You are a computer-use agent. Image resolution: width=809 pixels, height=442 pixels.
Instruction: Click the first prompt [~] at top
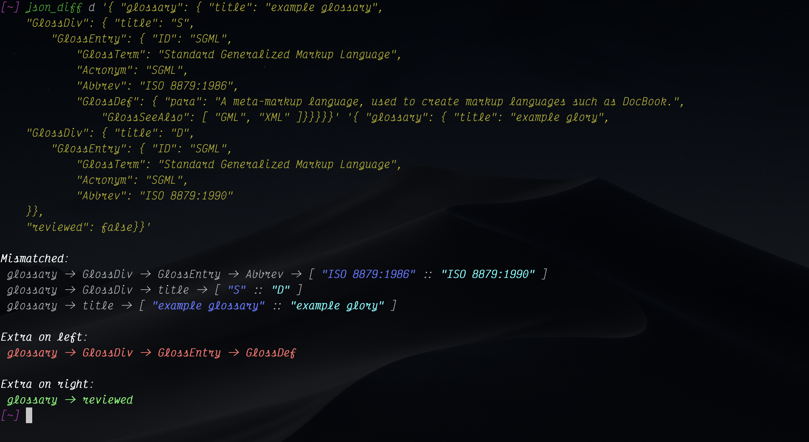coord(10,7)
